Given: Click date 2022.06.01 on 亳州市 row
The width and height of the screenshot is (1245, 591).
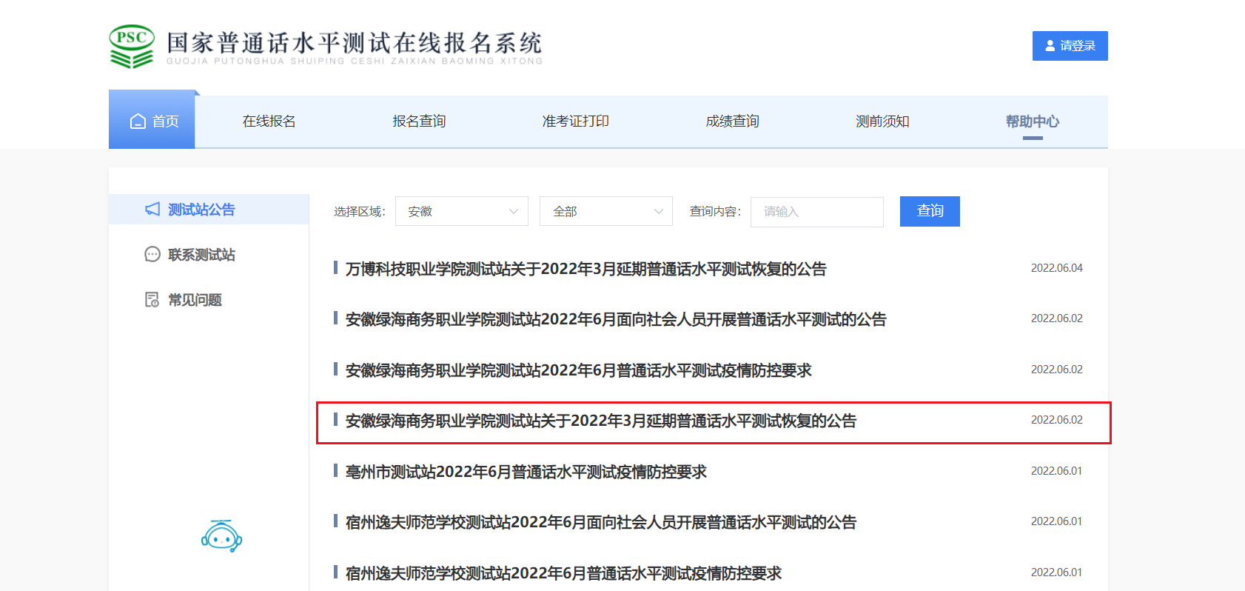Looking at the screenshot, I should pyautogui.click(x=1056, y=471).
